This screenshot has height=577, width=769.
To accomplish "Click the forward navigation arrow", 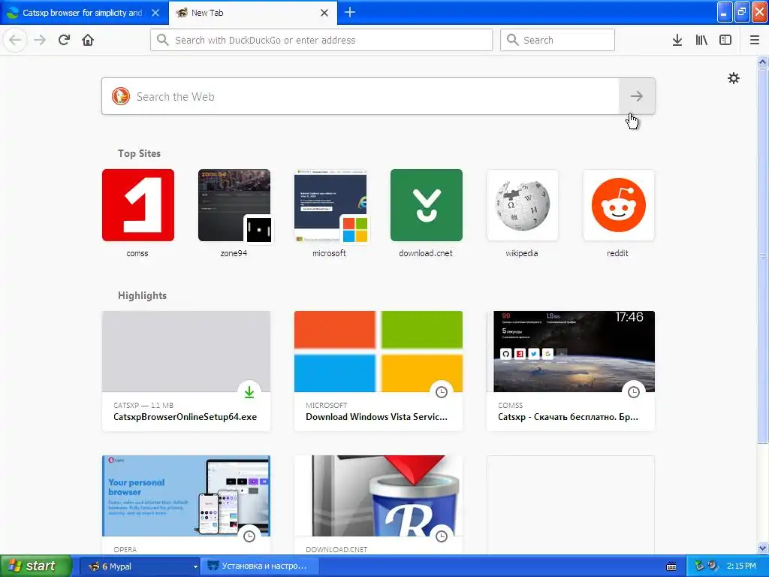I will coord(41,40).
